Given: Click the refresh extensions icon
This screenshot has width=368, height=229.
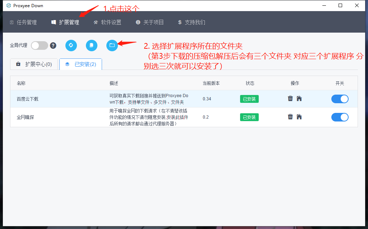Looking at the screenshot, I should coord(71,46).
